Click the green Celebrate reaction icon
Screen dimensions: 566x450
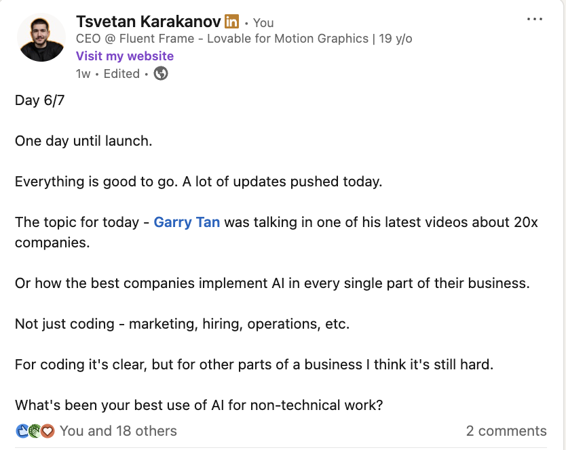click(33, 431)
